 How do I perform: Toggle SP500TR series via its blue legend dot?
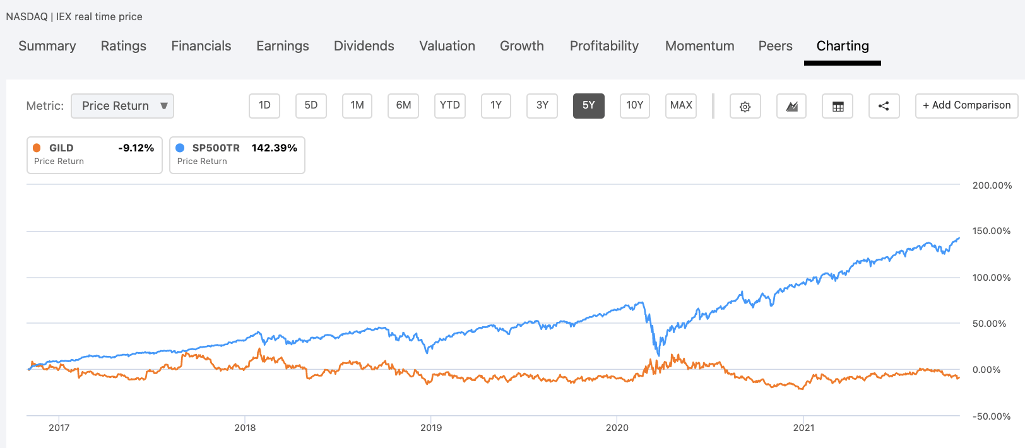click(x=179, y=148)
